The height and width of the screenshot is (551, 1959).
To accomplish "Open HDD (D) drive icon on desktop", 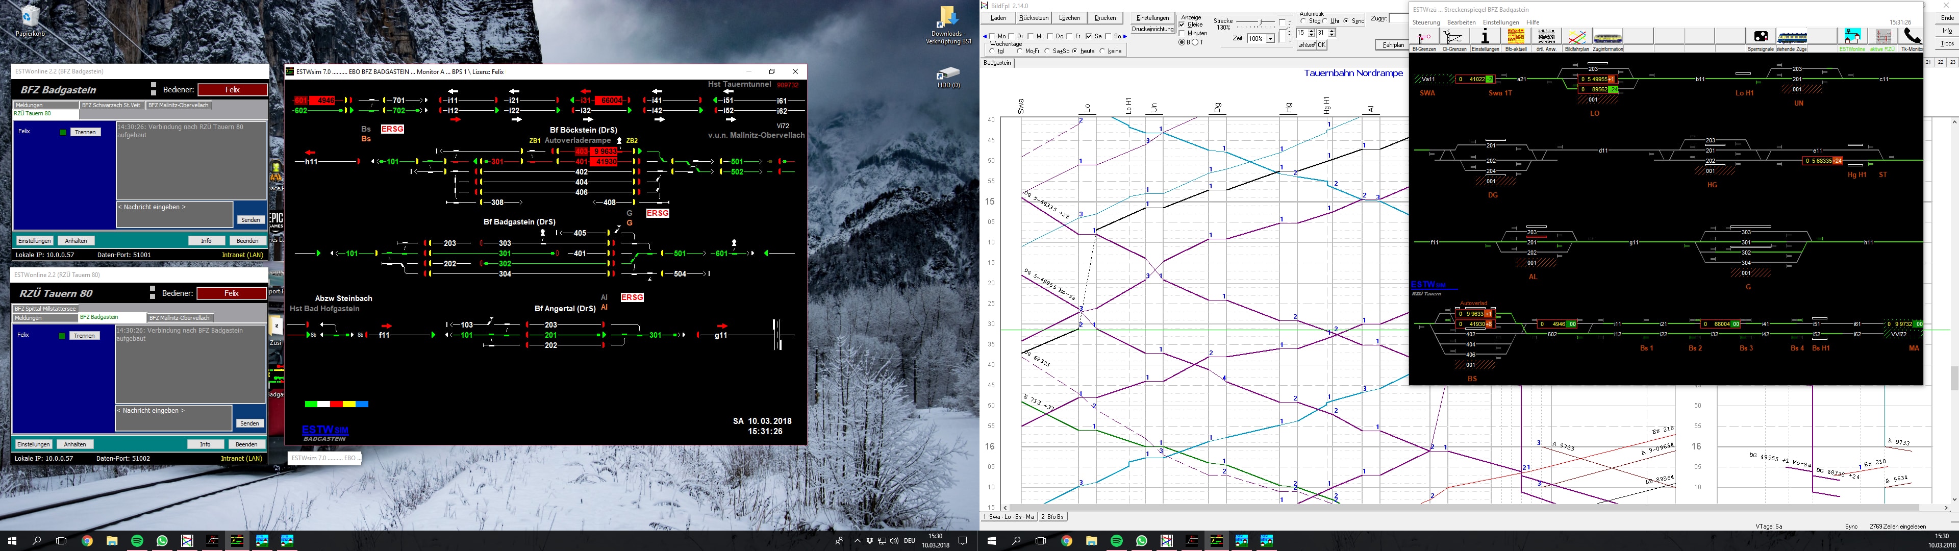I will click(948, 77).
